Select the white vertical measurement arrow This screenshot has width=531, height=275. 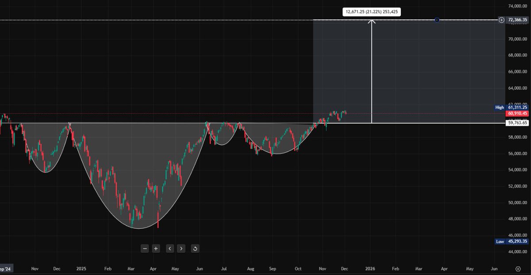pos(371,71)
